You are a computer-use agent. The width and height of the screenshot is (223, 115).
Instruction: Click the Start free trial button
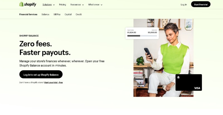click(201, 4)
